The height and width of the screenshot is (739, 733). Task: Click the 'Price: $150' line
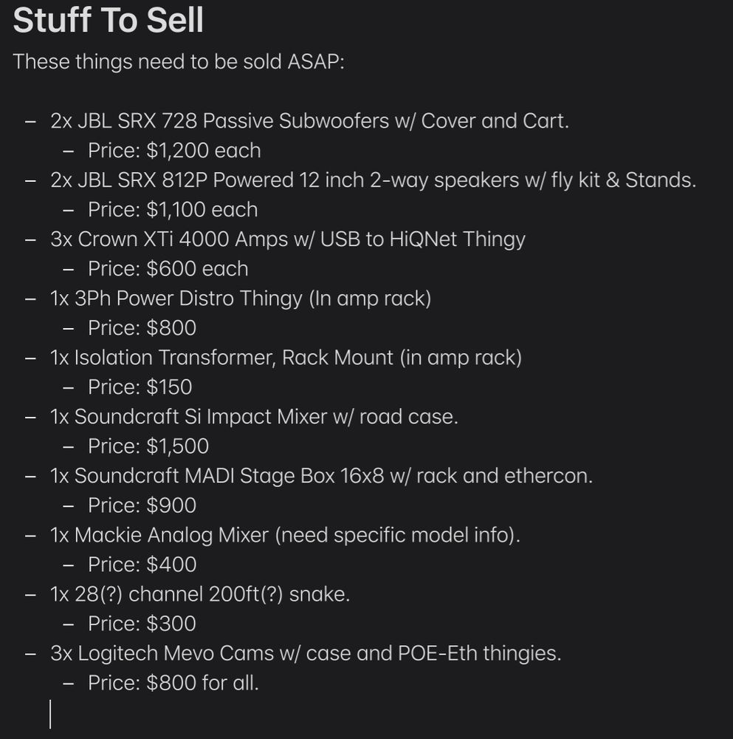(140, 387)
